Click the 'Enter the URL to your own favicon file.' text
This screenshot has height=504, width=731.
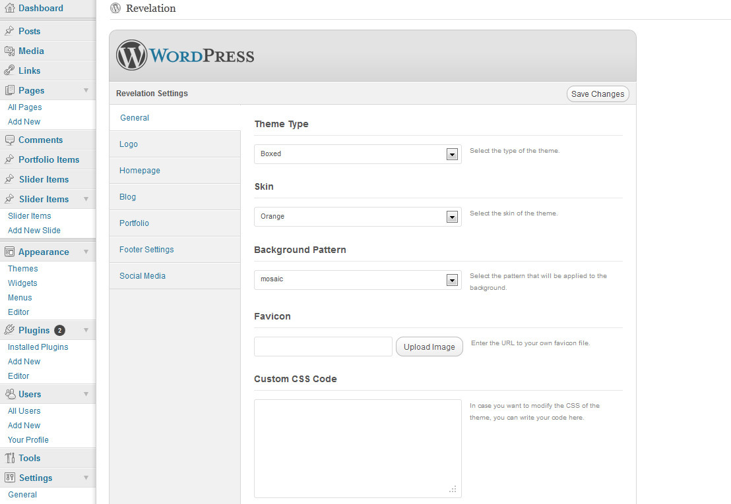(530, 343)
